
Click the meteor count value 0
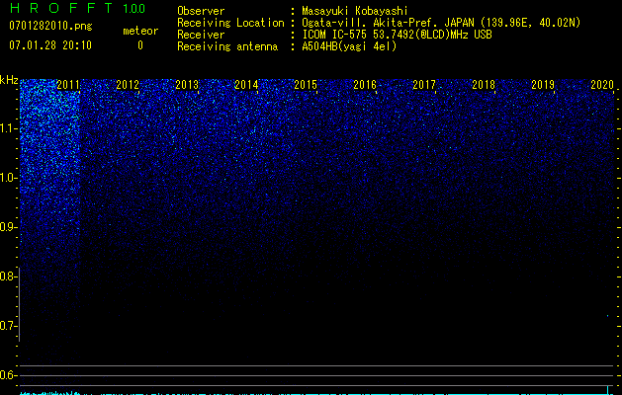click(x=140, y=45)
